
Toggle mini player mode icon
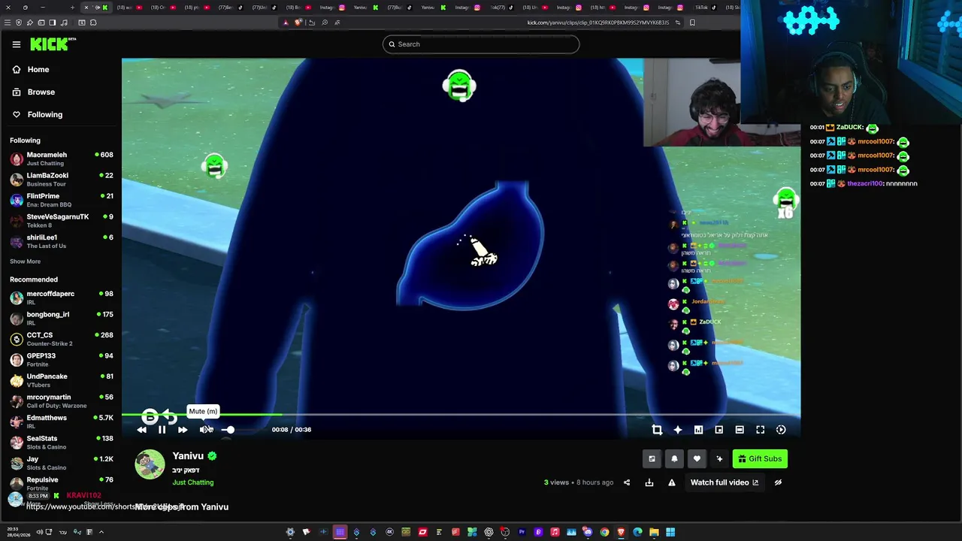719,430
